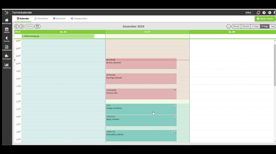Open the notifications bell icon
The image size is (276, 154).
tap(258, 13)
